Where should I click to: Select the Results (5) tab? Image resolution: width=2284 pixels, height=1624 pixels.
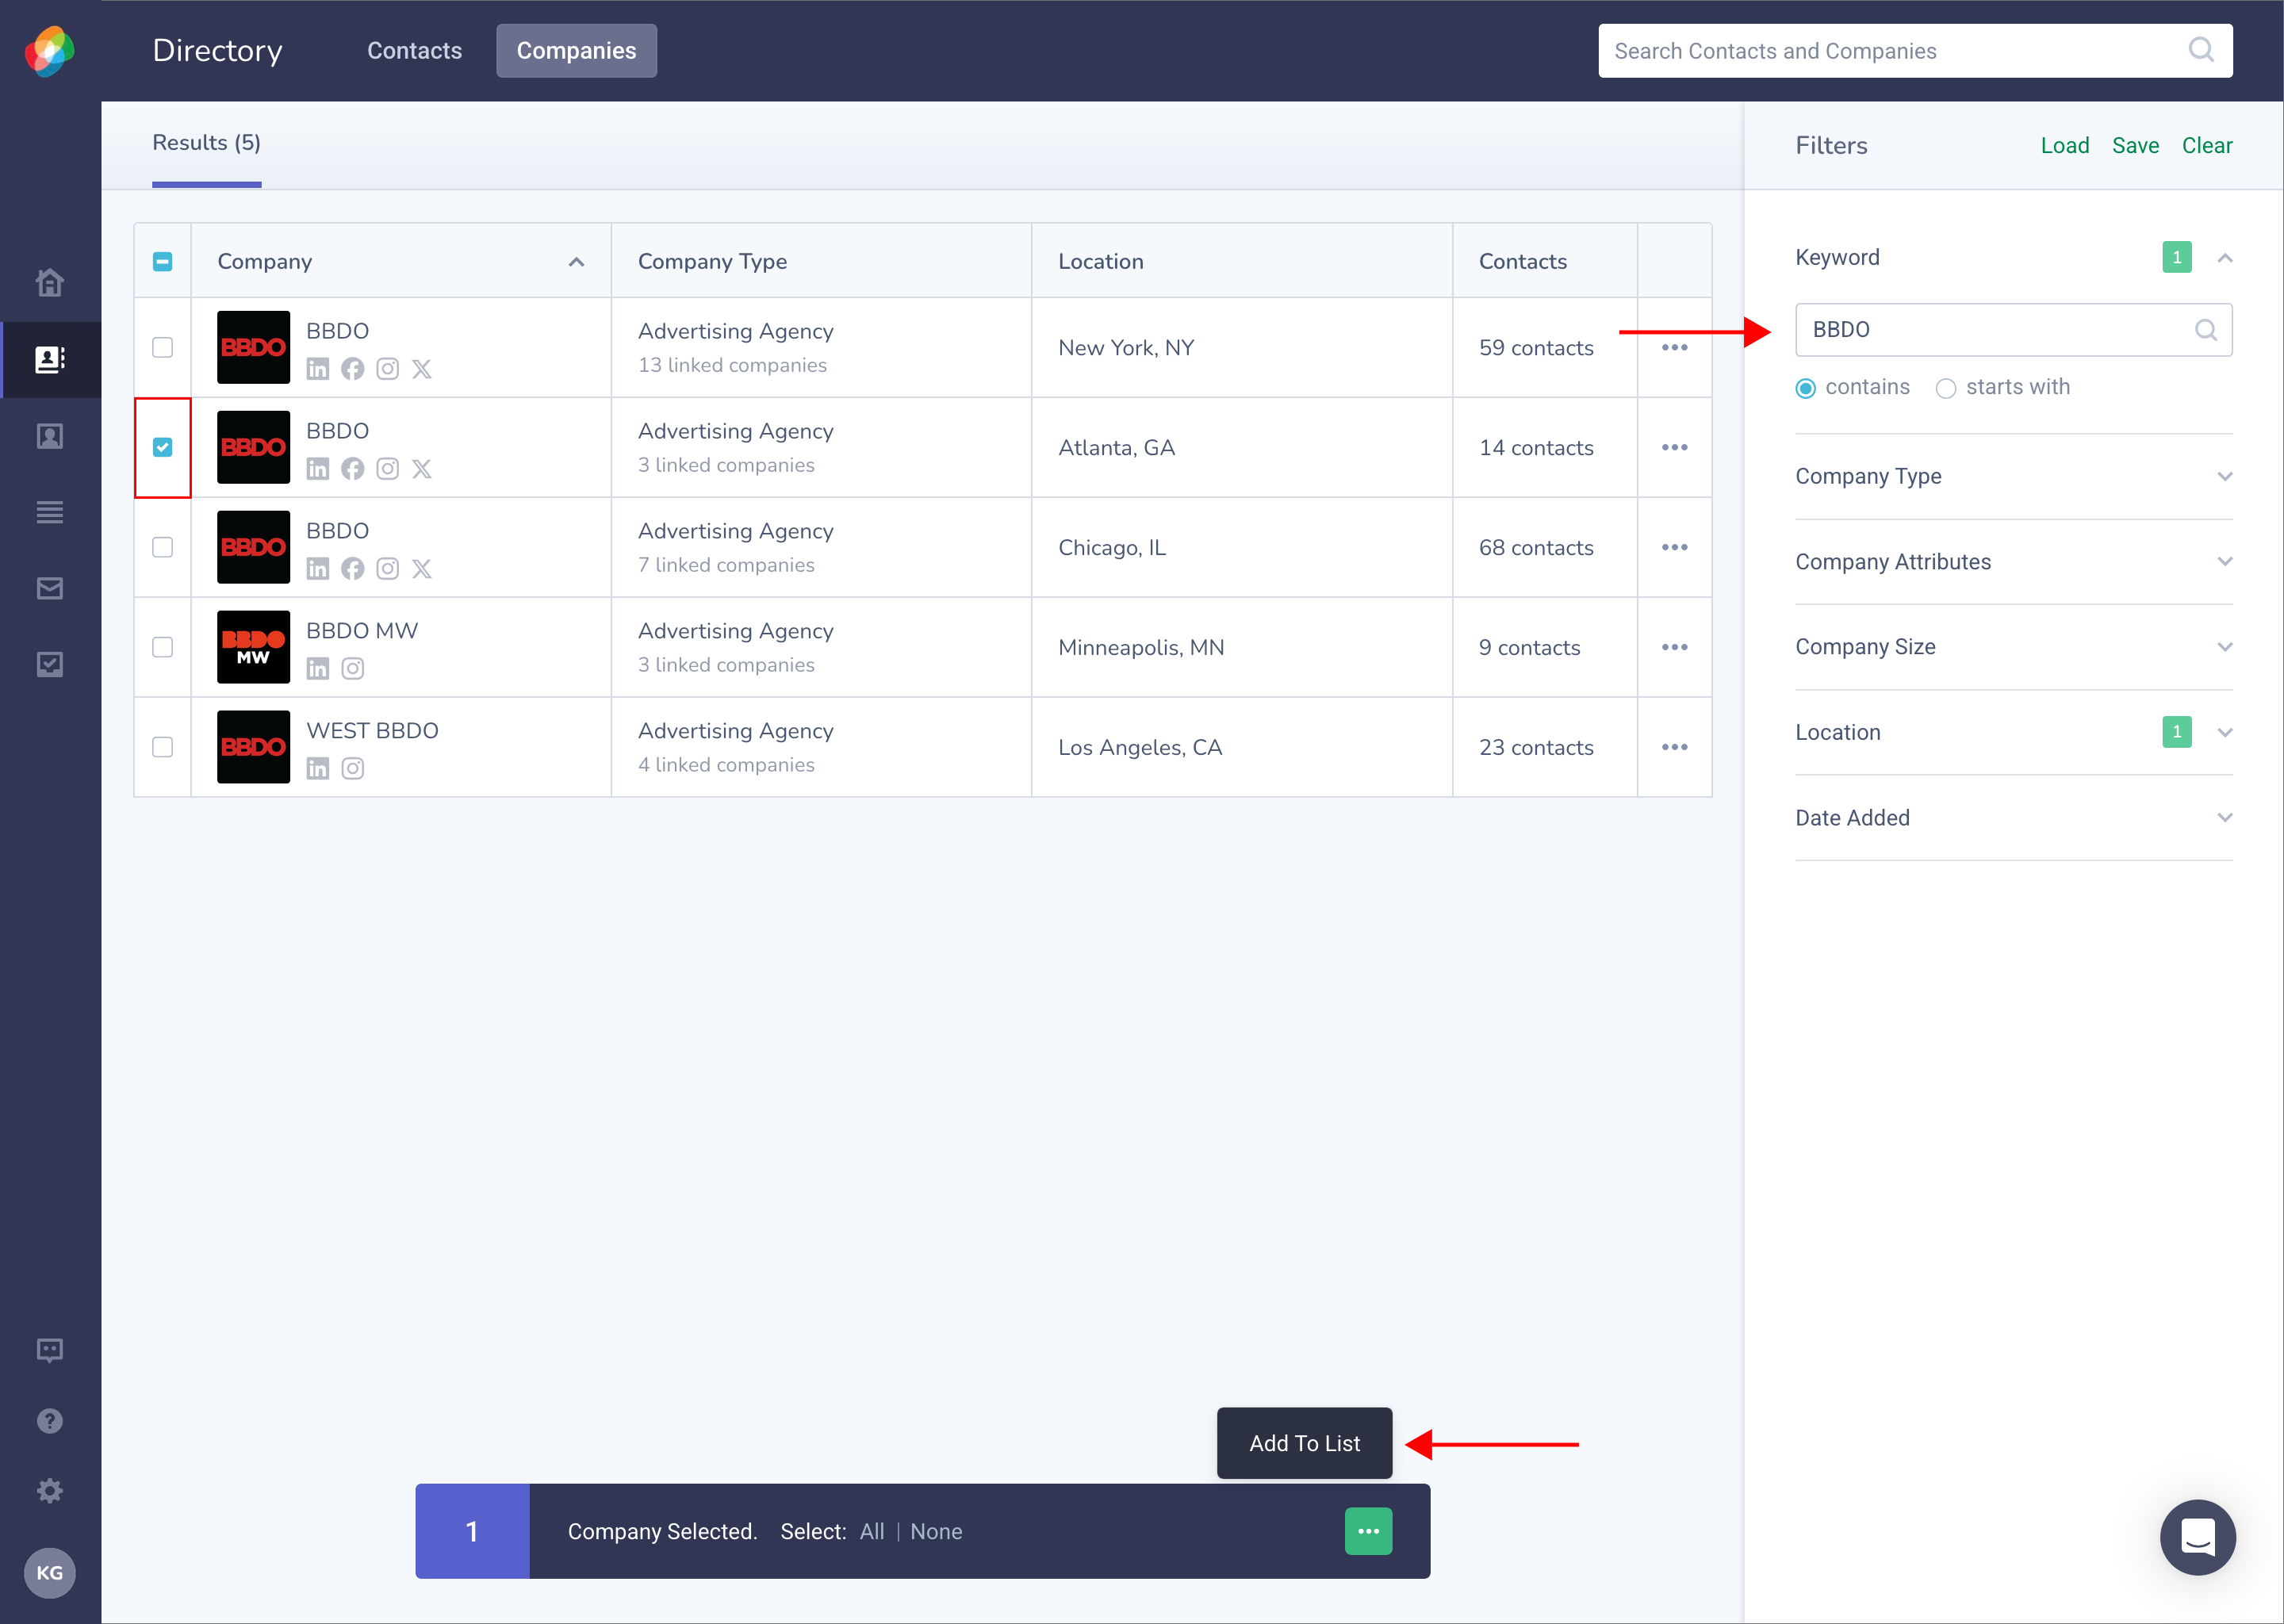206,143
